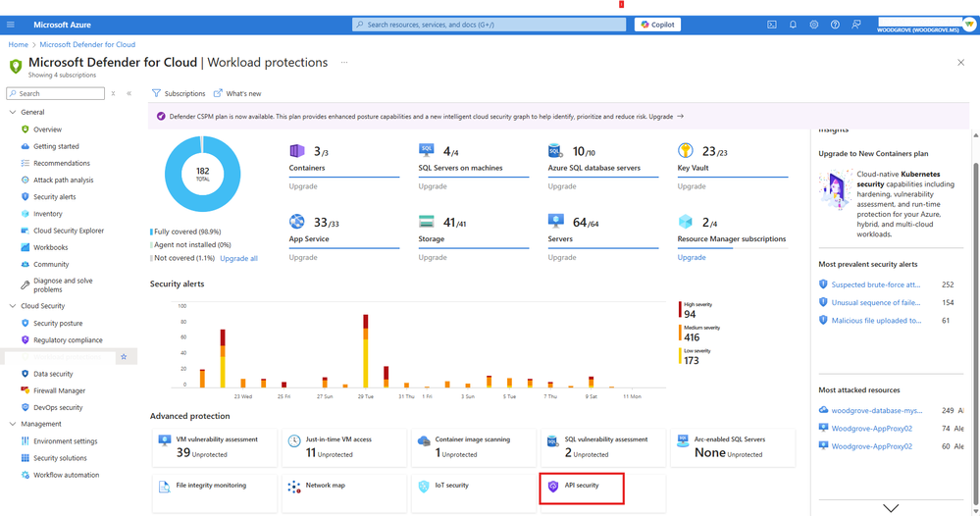This screenshot has width=980, height=516.
Task: Open Cloud Shell icon in top bar
Action: (x=772, y=25)
